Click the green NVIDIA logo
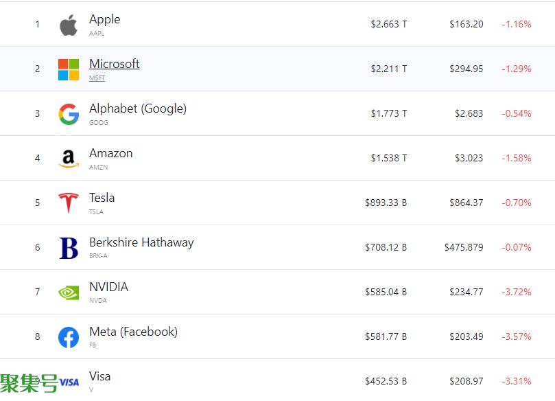The height and width of the screenshot is (401, 555). 69,293
